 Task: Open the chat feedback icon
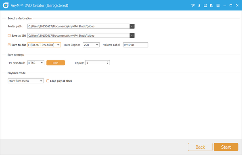pyautogui.click(x=211, y=5)
